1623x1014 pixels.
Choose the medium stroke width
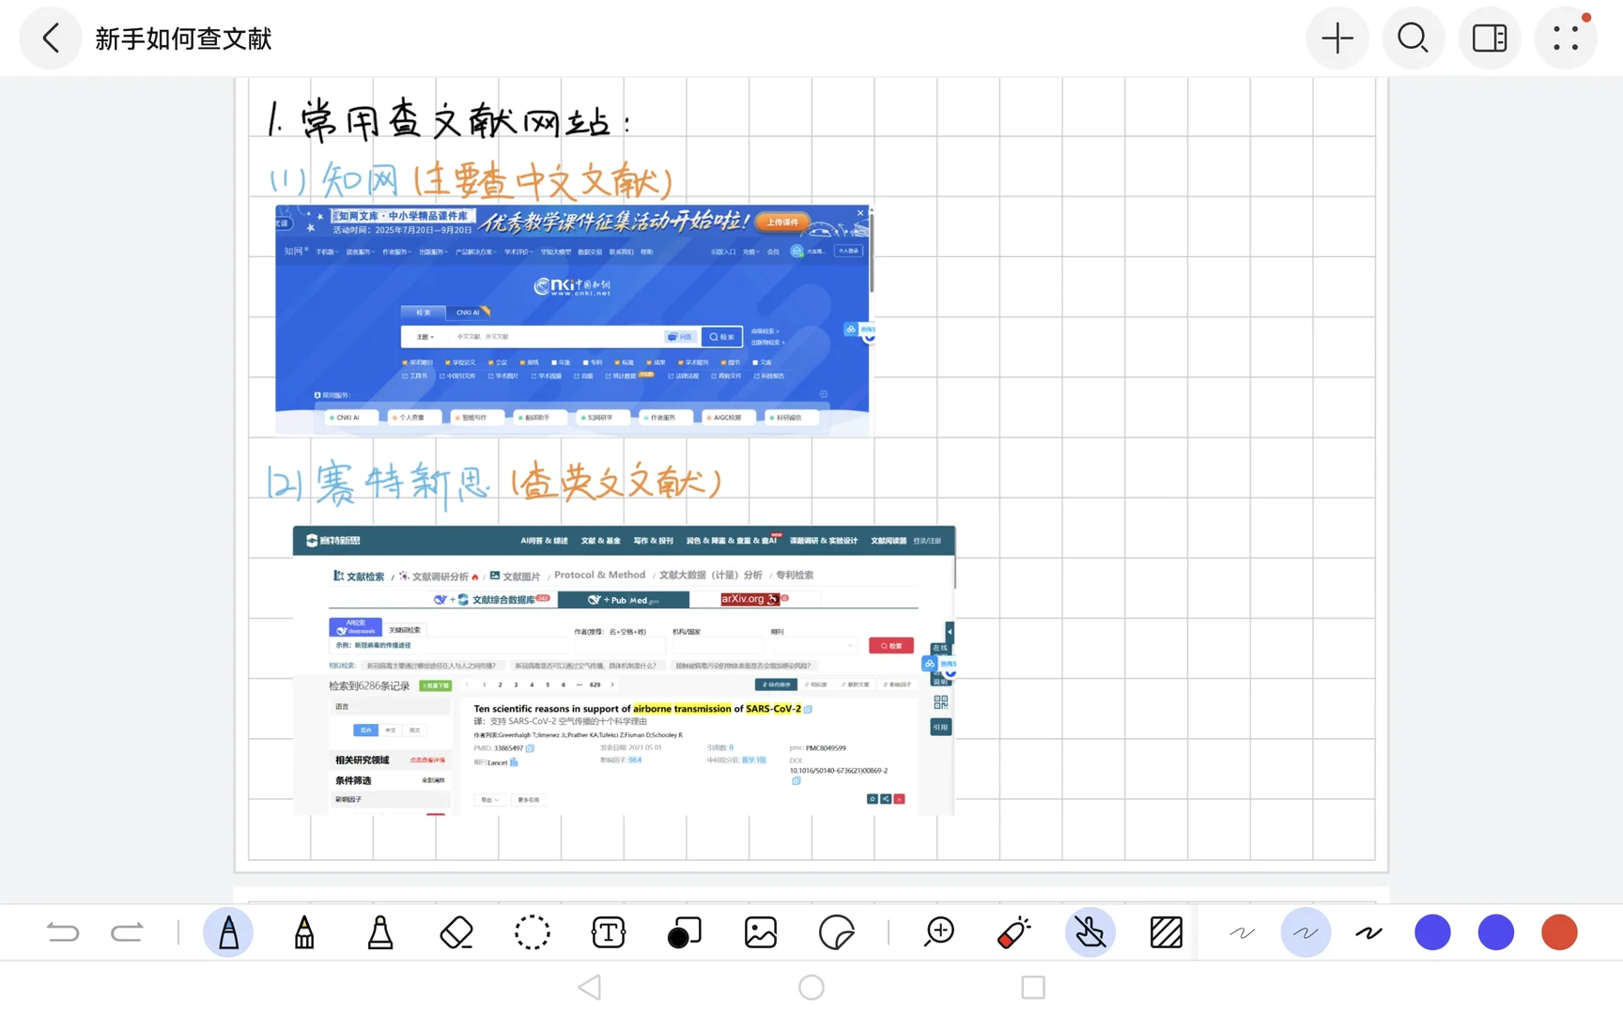1306,932
